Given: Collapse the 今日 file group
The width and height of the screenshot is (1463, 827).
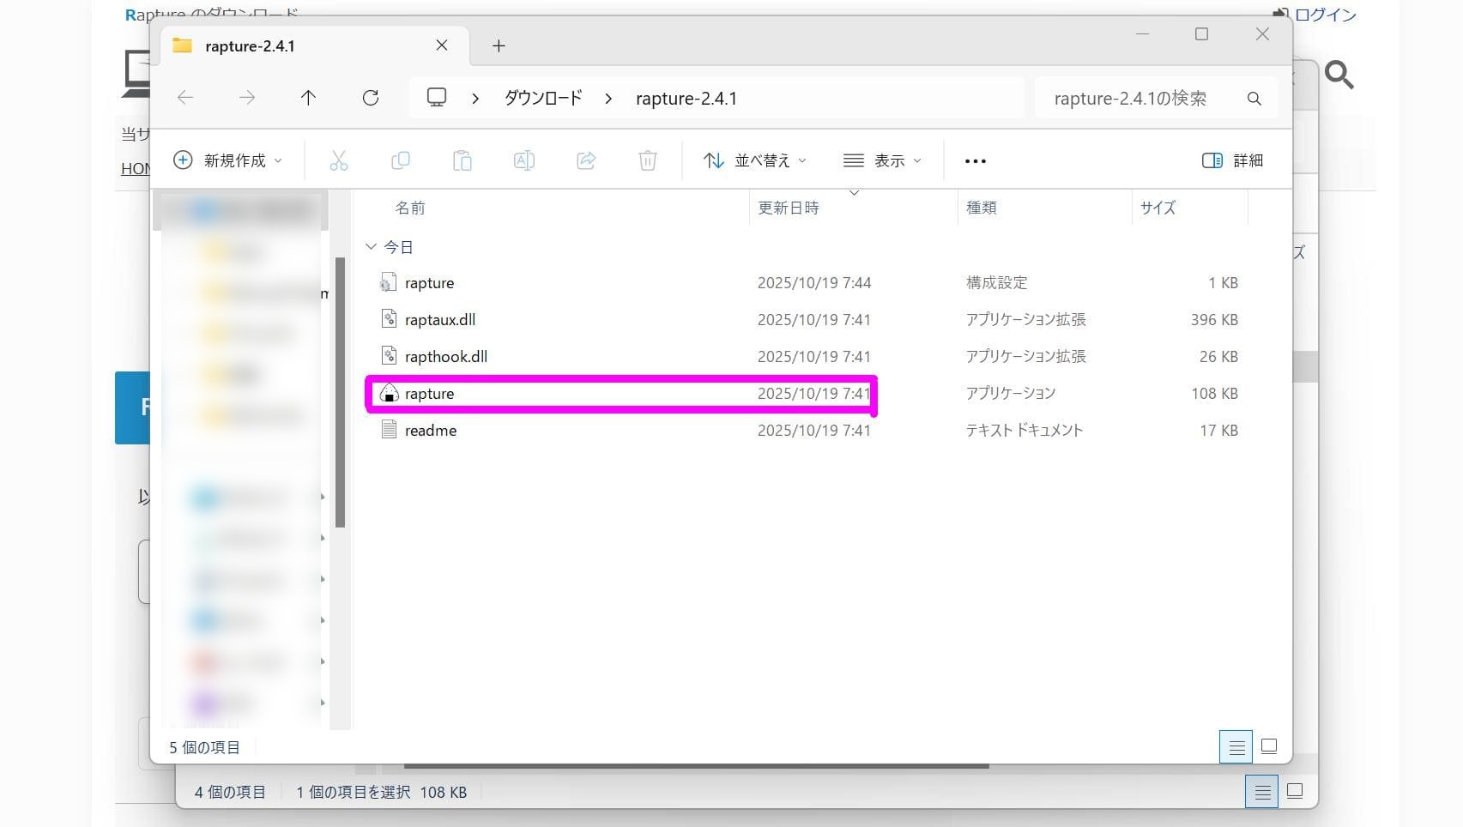Looking at the screenshot, I should (372, 247).
